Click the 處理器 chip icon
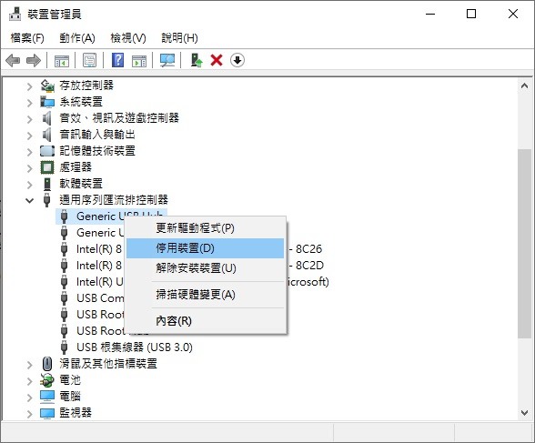535x443 pixels. point(47,167)
